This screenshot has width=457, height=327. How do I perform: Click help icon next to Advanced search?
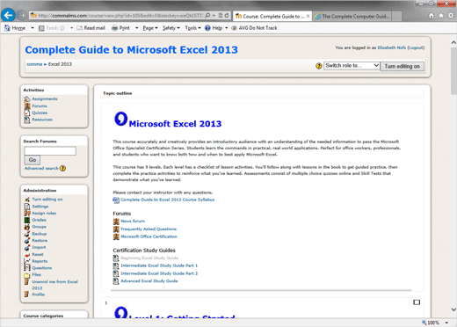click(62, 168)
